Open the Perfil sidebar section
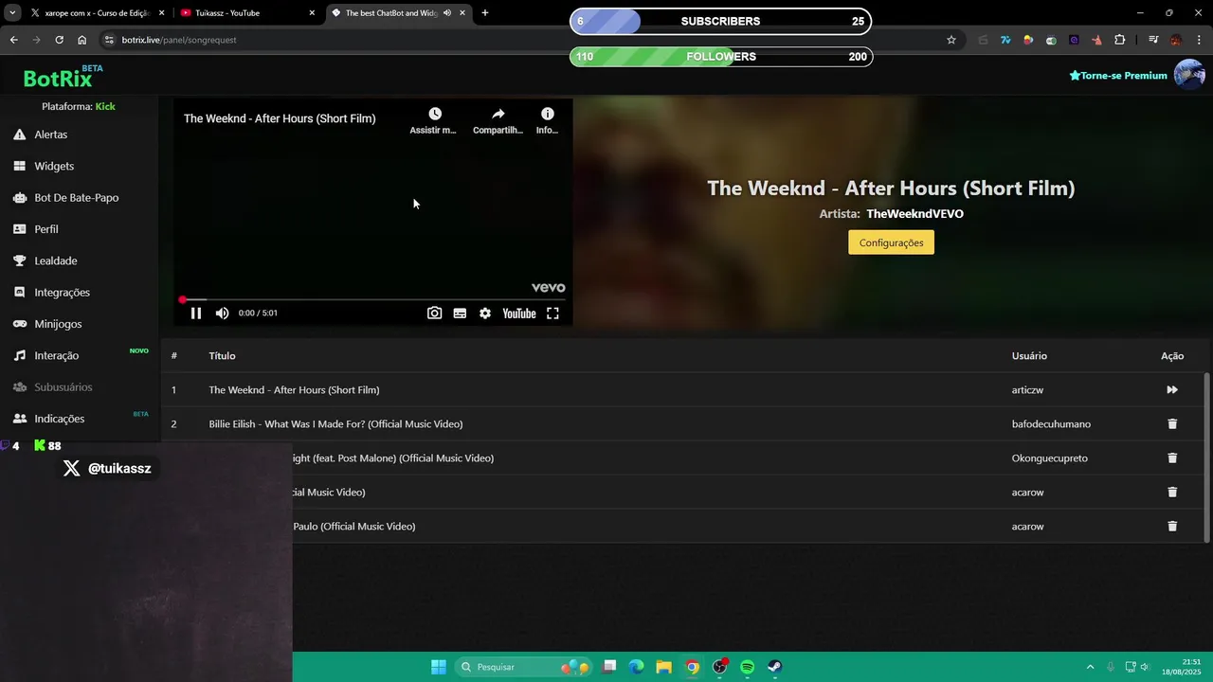 pyautogui.click(x=46, y=229)
